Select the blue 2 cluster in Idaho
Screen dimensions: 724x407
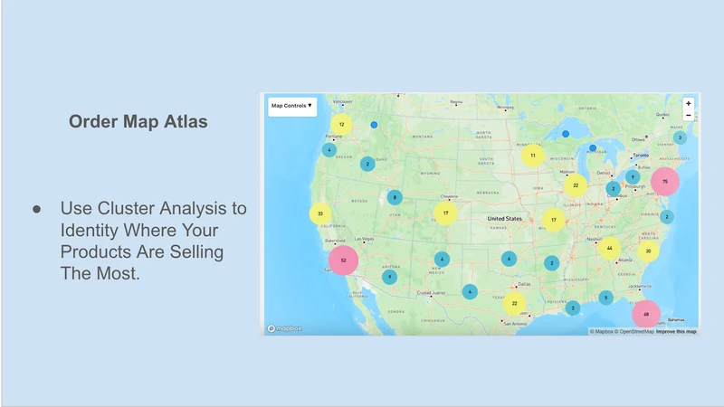coord(367,164)
